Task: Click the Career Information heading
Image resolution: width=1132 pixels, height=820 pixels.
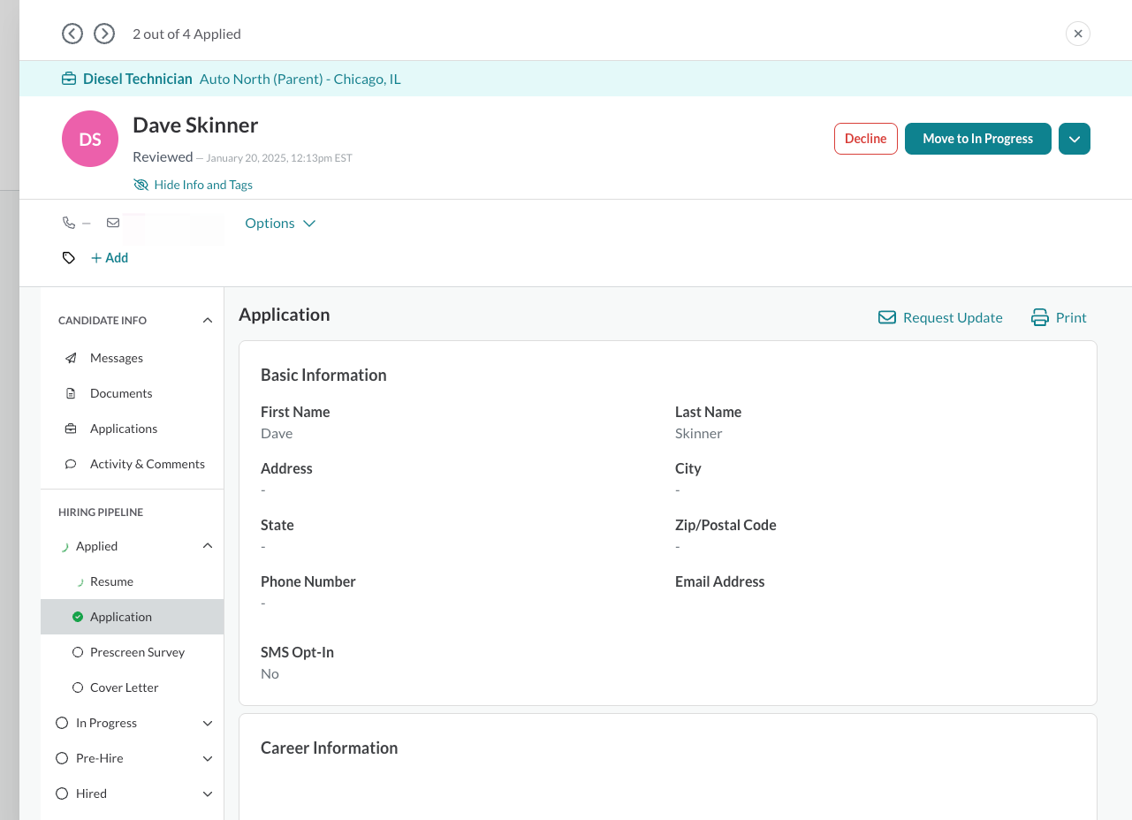Action: (329, 748)
